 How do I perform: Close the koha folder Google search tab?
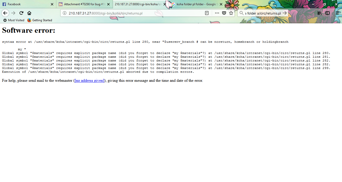click(x=221, y=4)
